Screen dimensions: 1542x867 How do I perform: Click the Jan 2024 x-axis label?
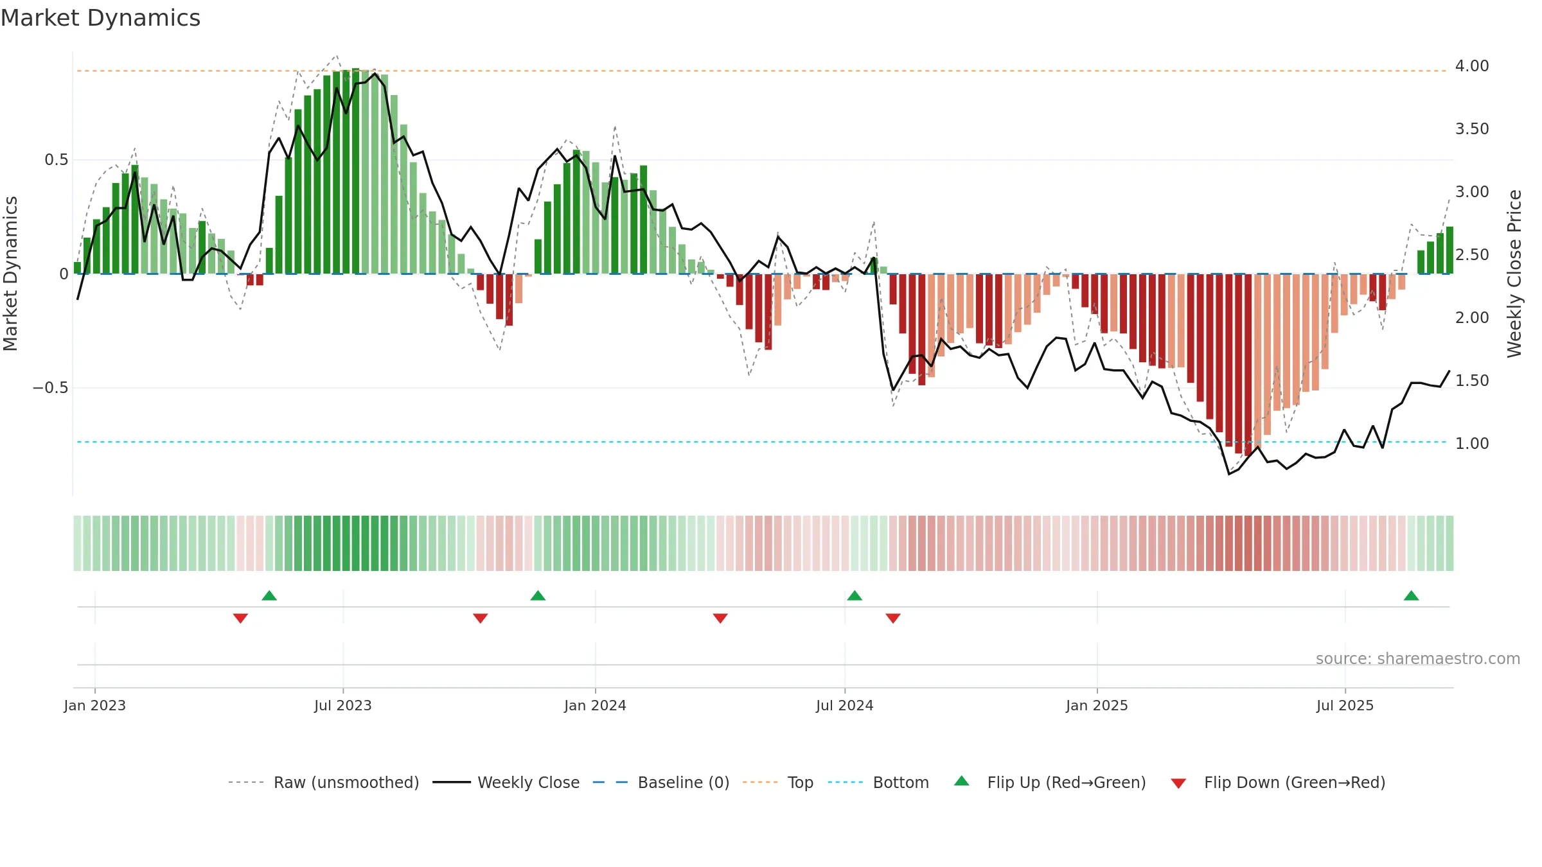[596, 705]
